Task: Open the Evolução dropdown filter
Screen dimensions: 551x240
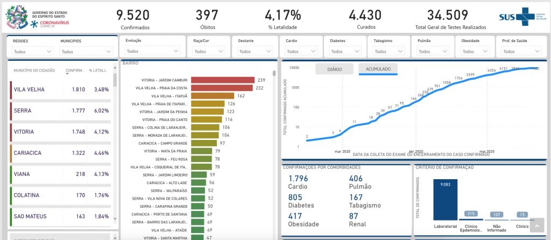Action: [152, 51]
